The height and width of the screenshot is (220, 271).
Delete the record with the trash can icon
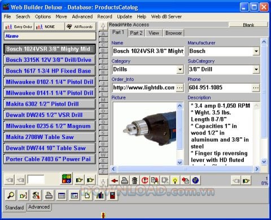tap(134, 181)
